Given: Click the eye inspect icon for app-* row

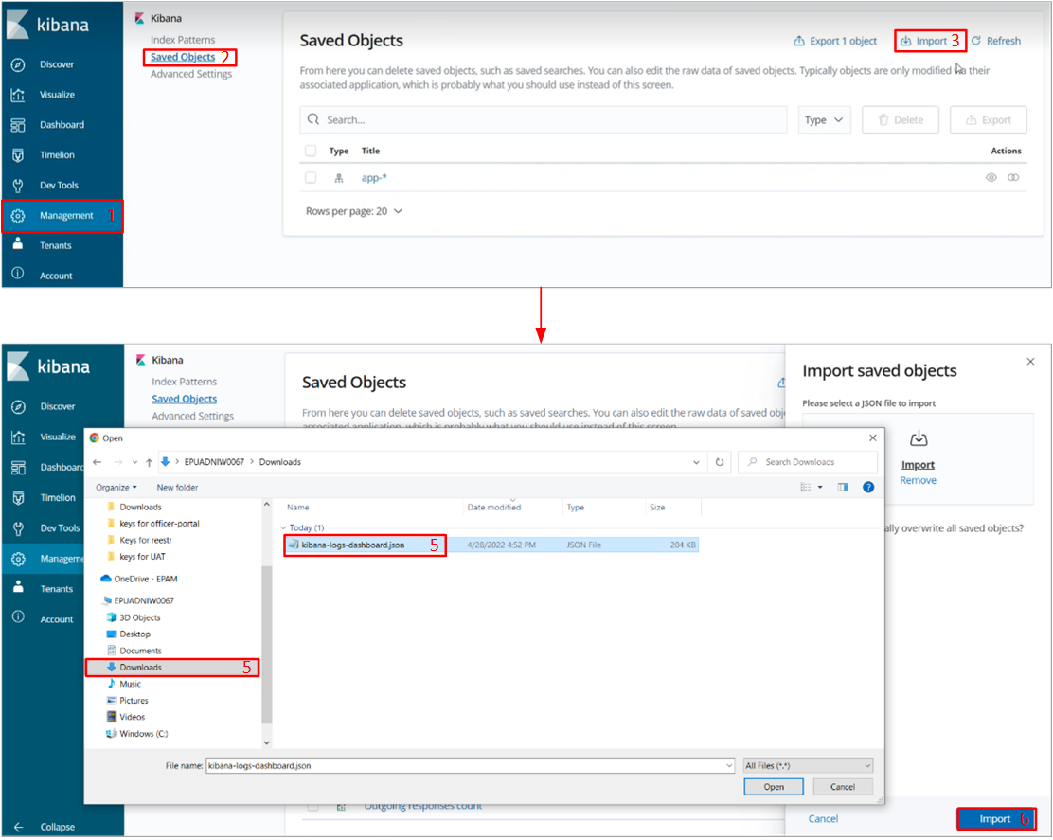Looking at the screenshot, I should [991, 178].
